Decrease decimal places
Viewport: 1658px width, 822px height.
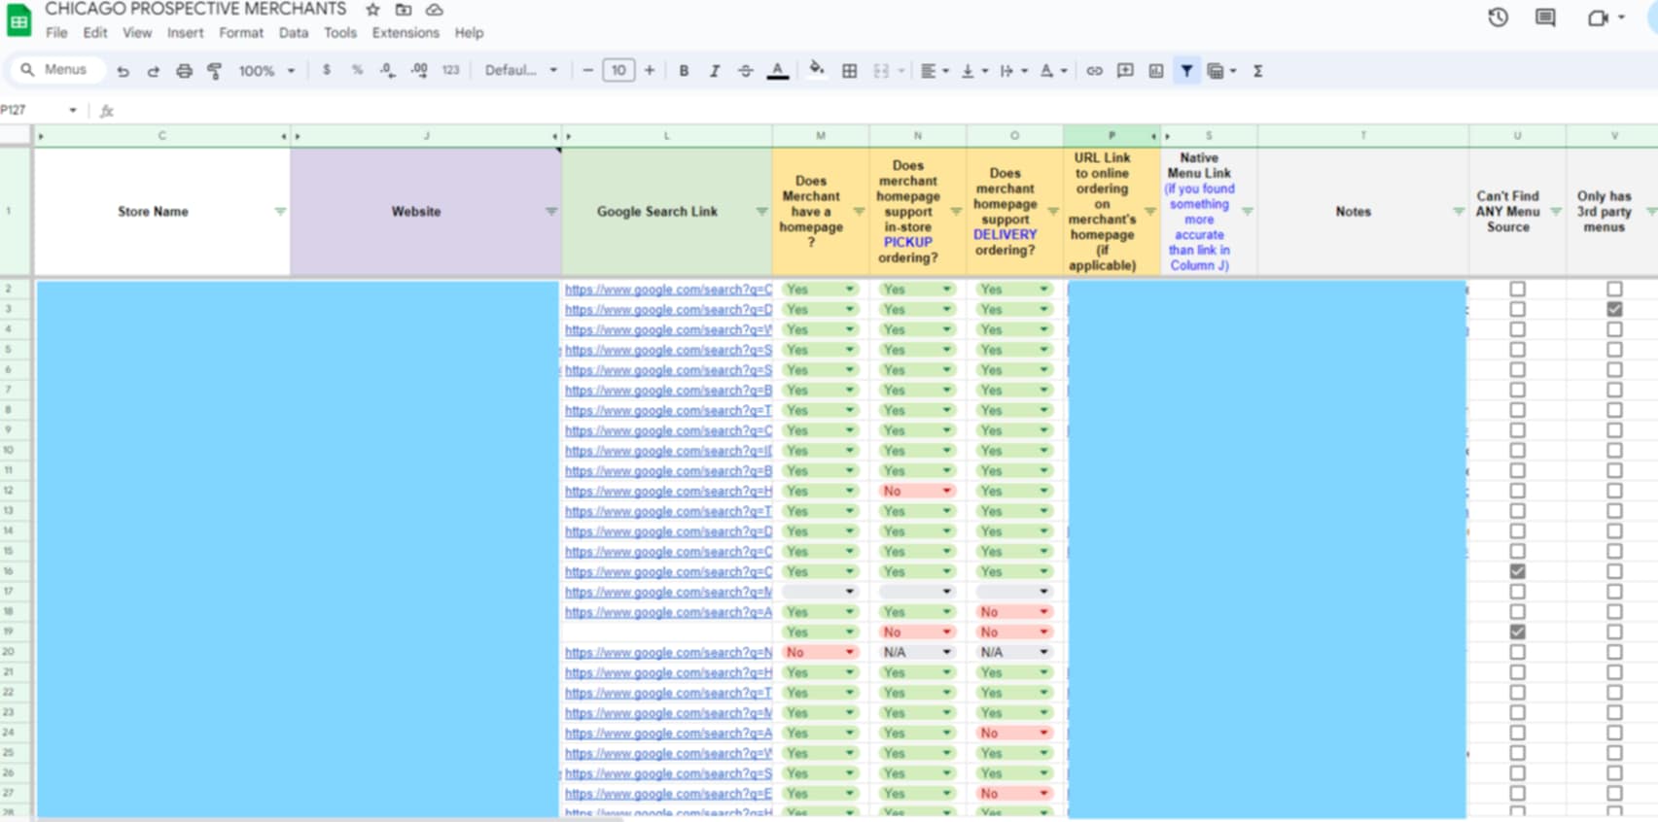387,70
